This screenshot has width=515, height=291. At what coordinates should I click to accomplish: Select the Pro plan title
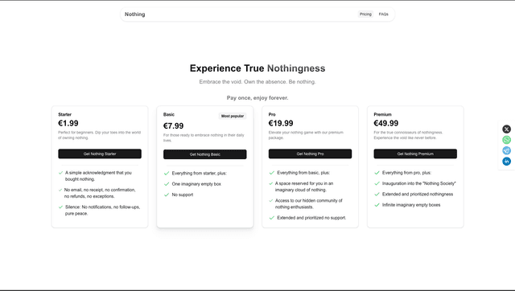tap(272, 114)
